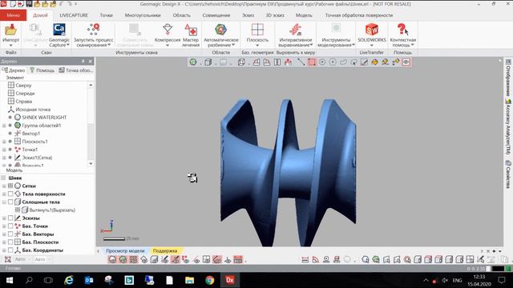Open the Geomagic Capture dropdown arrow

tap(67, 45)
